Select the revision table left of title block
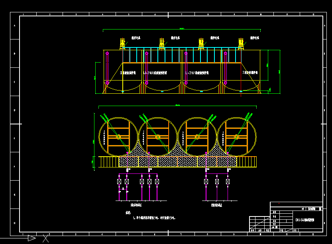Screen dimensions: 332x244 (x=259, y=224)
